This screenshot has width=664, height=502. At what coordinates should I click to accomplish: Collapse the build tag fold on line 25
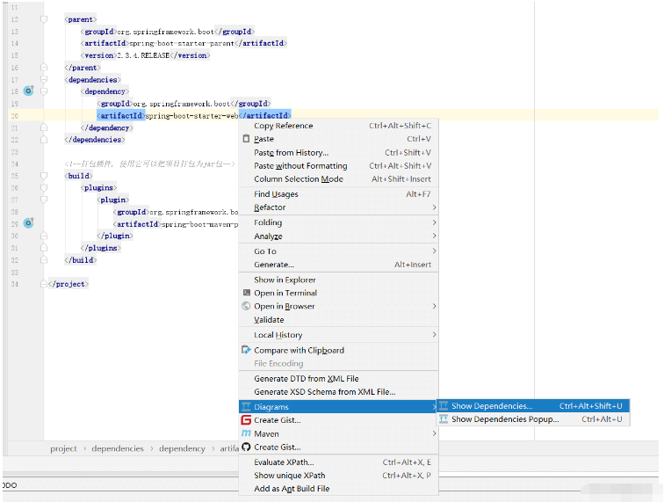click(44, 176)
